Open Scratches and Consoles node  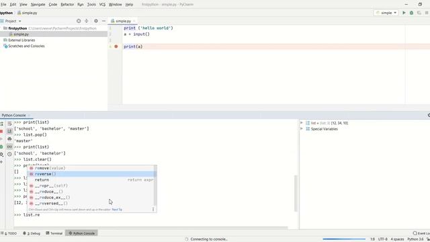click(26, 46)
